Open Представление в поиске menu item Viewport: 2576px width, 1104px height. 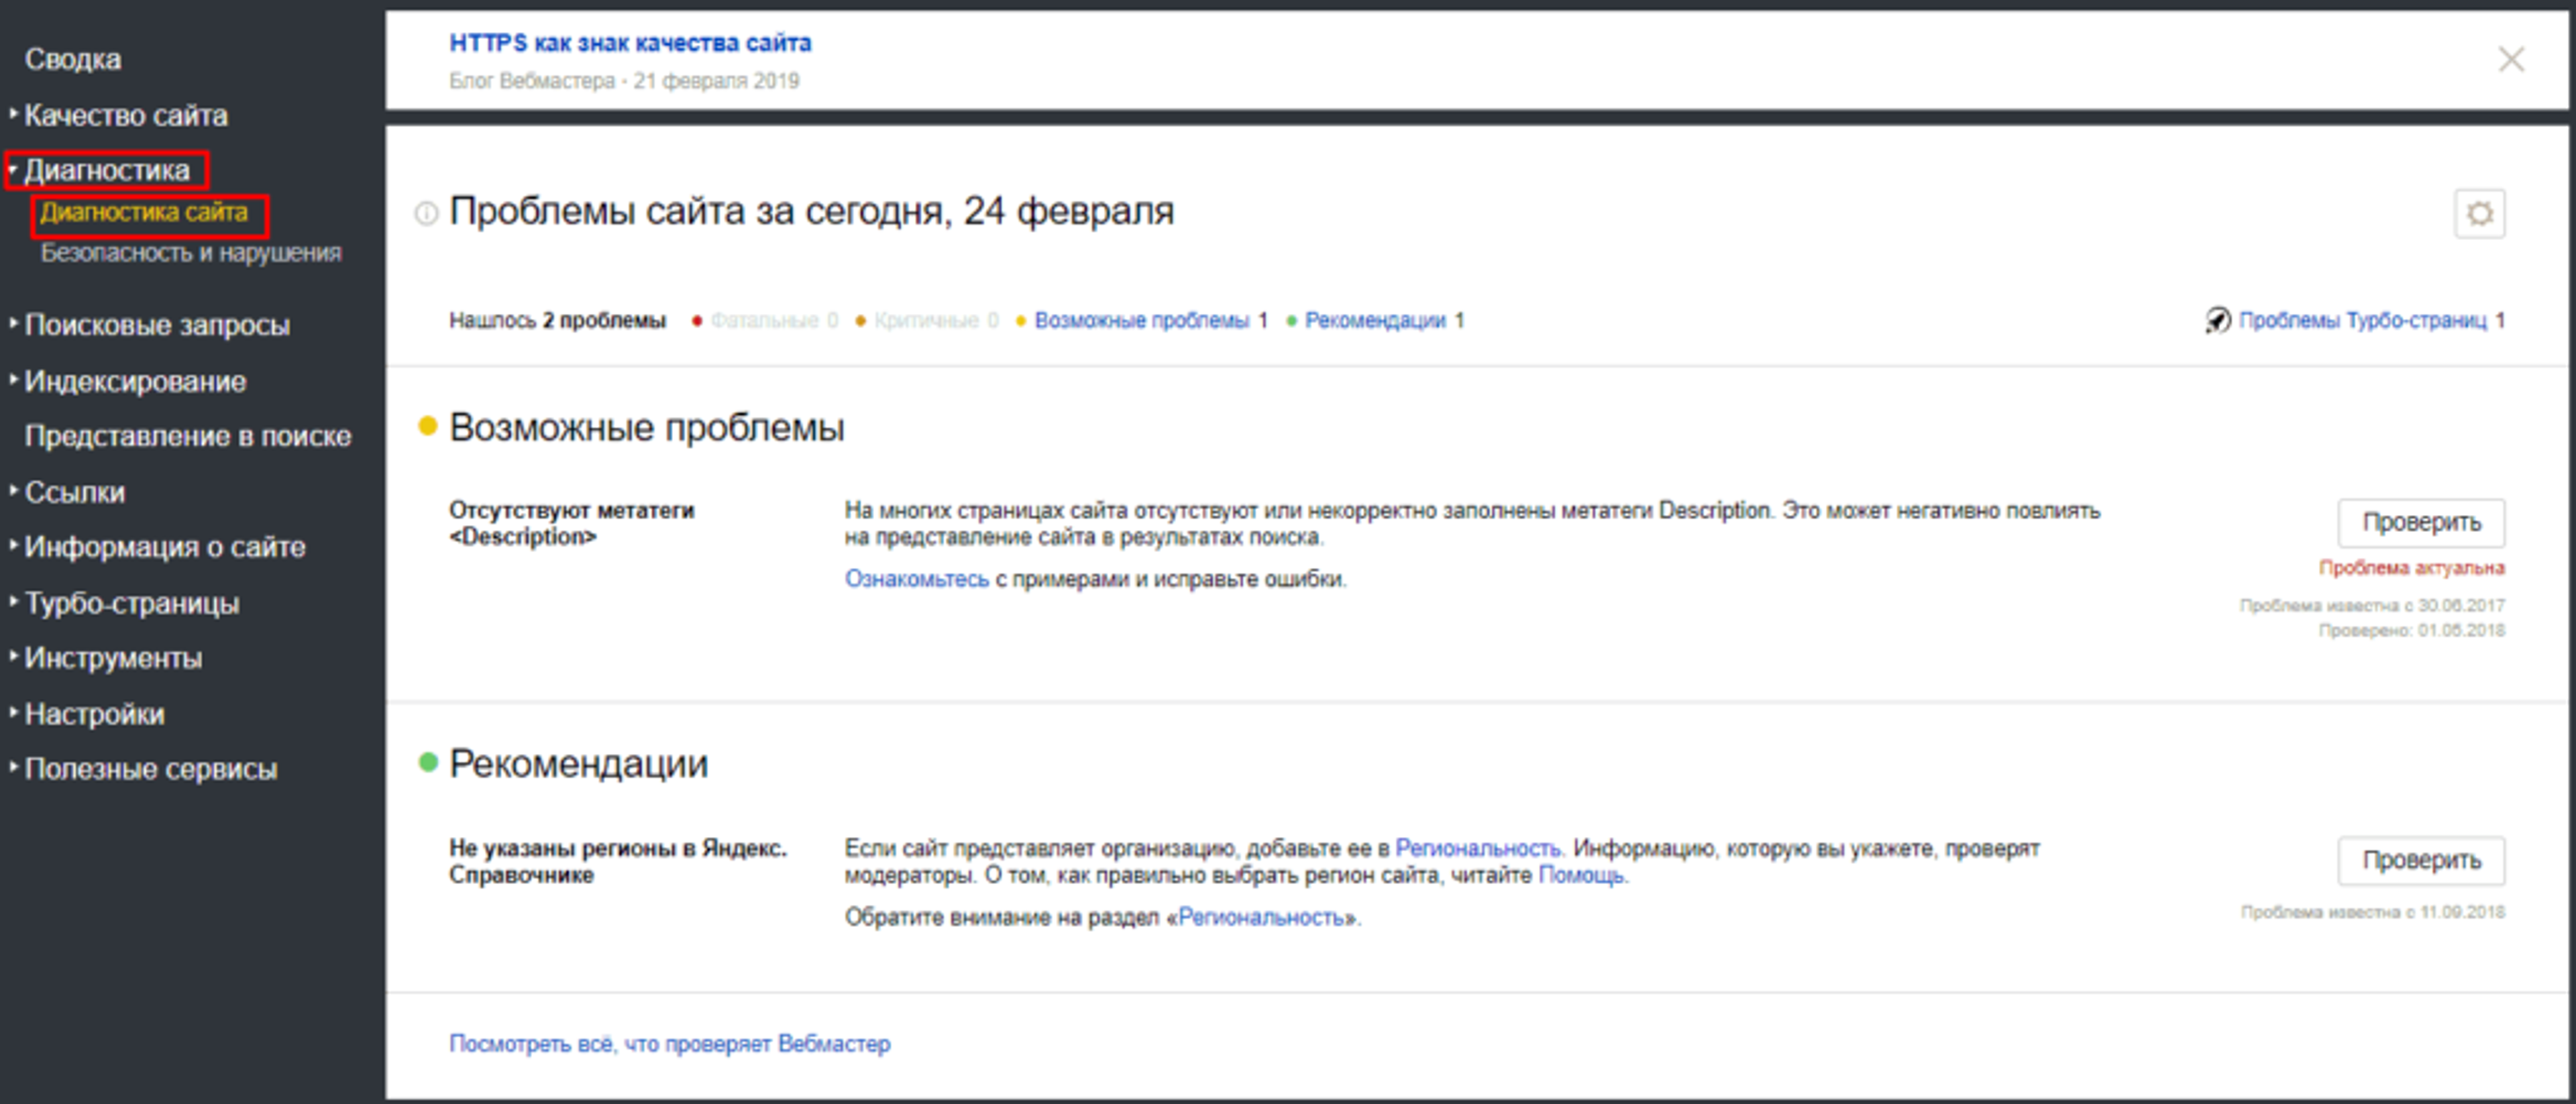[187, 436]
